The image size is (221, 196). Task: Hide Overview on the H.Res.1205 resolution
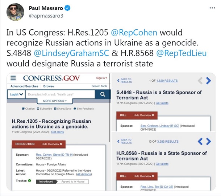[52, 144]
